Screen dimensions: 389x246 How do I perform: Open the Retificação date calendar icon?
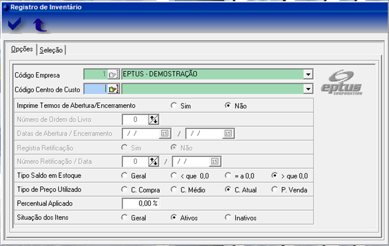tap(215, 162)
